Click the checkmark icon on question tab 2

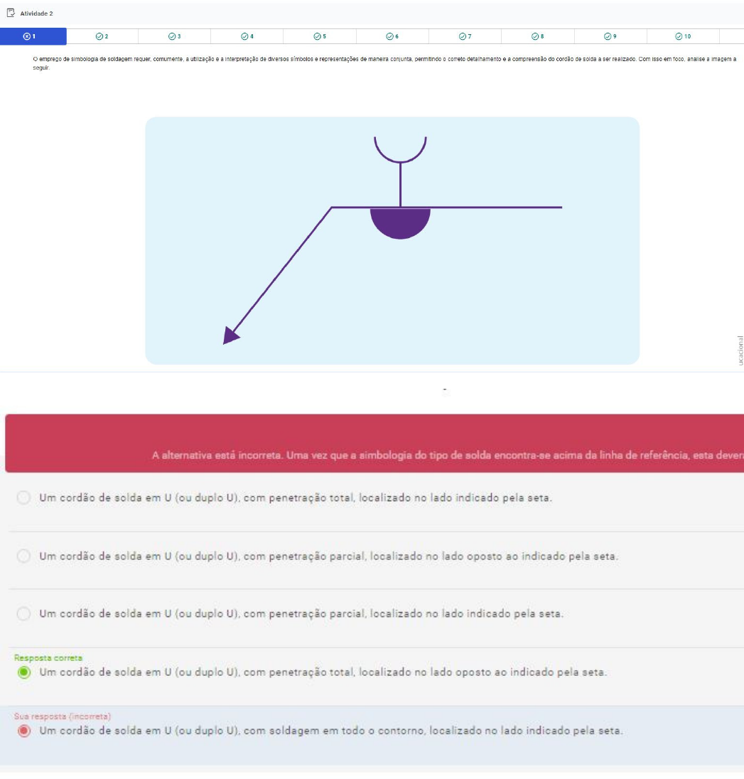[x=99, y=36]
